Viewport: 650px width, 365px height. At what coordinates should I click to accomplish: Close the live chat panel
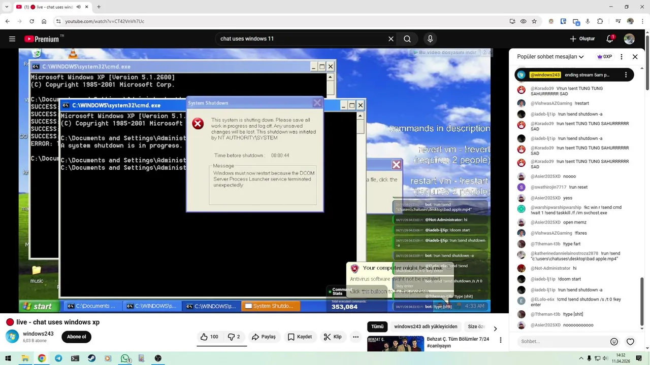click(635, 57)
